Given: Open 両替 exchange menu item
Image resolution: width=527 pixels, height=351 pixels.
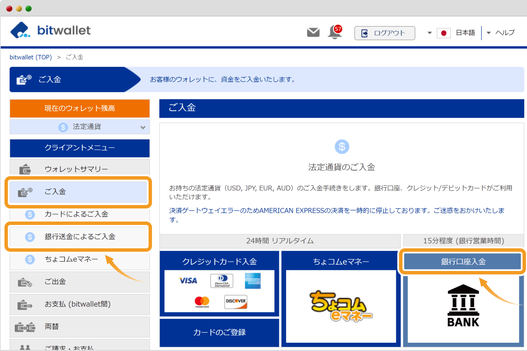Looking at the screenshot, I should [80, 327].
